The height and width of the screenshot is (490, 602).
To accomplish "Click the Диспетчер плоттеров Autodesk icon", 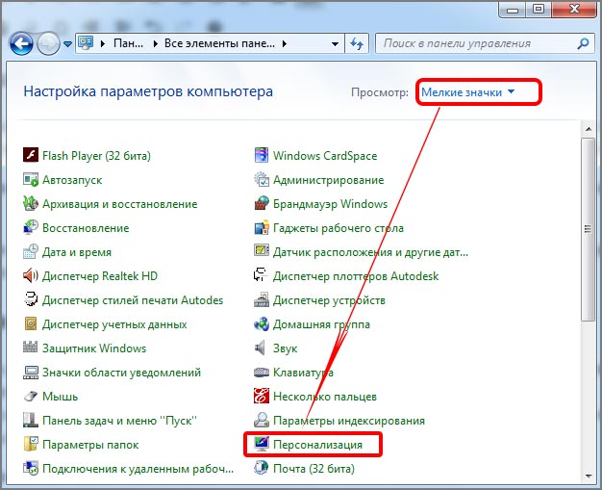I will pyautogui.click(x=262, y=275).
